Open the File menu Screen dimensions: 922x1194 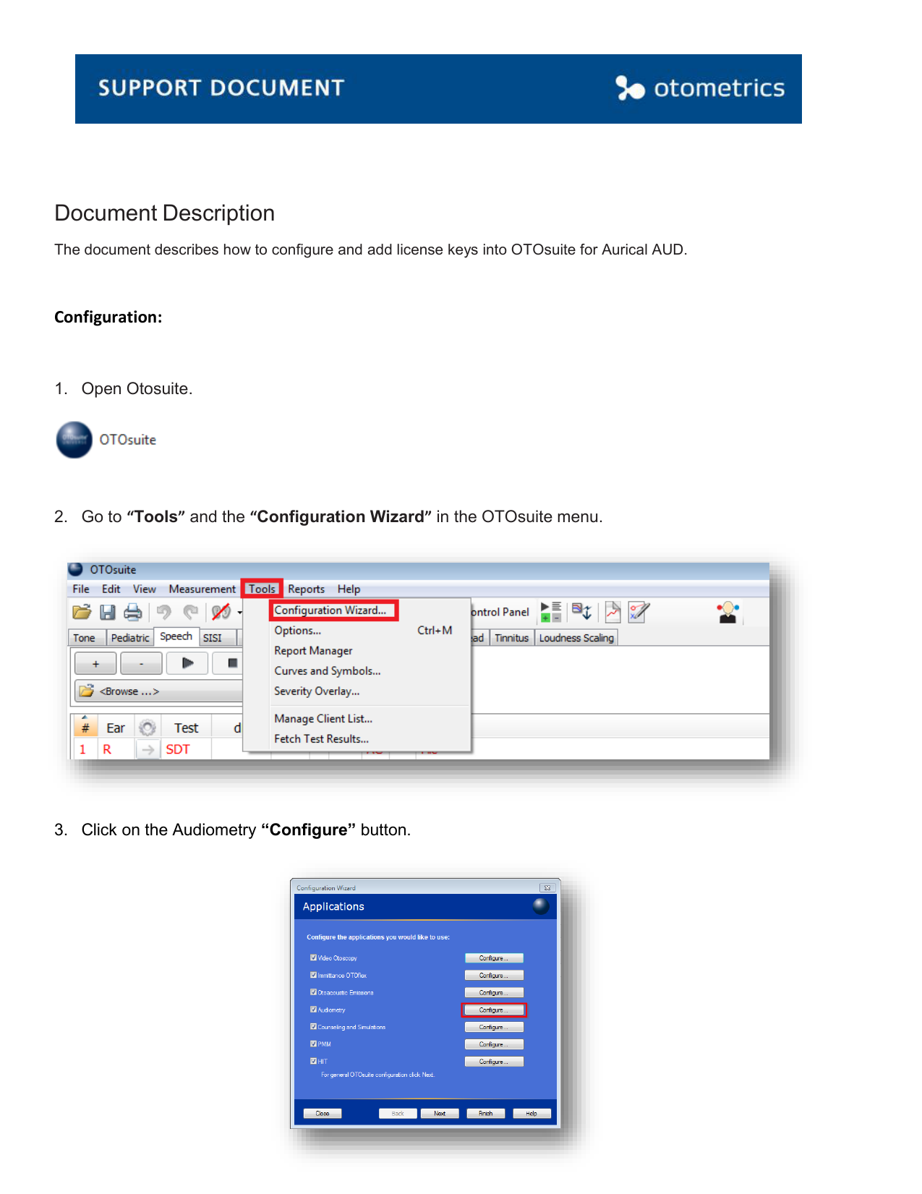coord(81,589)
